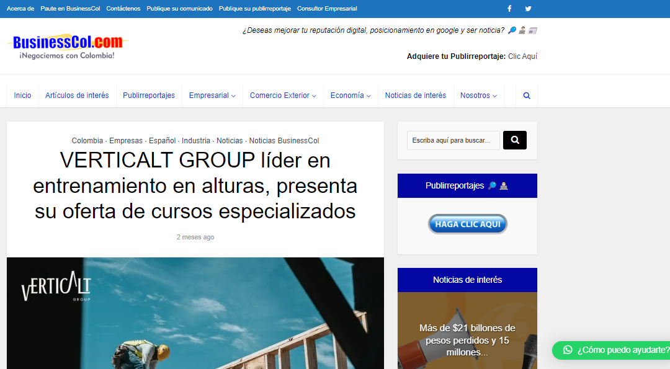Click the '¿Deseas mejorar tu reputación digital' text
Screen dimensions: 670x369
pyautogui.click(x=373, y=30)
